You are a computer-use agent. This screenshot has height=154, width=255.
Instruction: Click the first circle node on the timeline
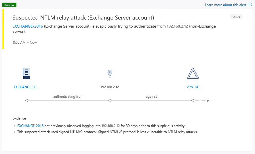(26, 101)
